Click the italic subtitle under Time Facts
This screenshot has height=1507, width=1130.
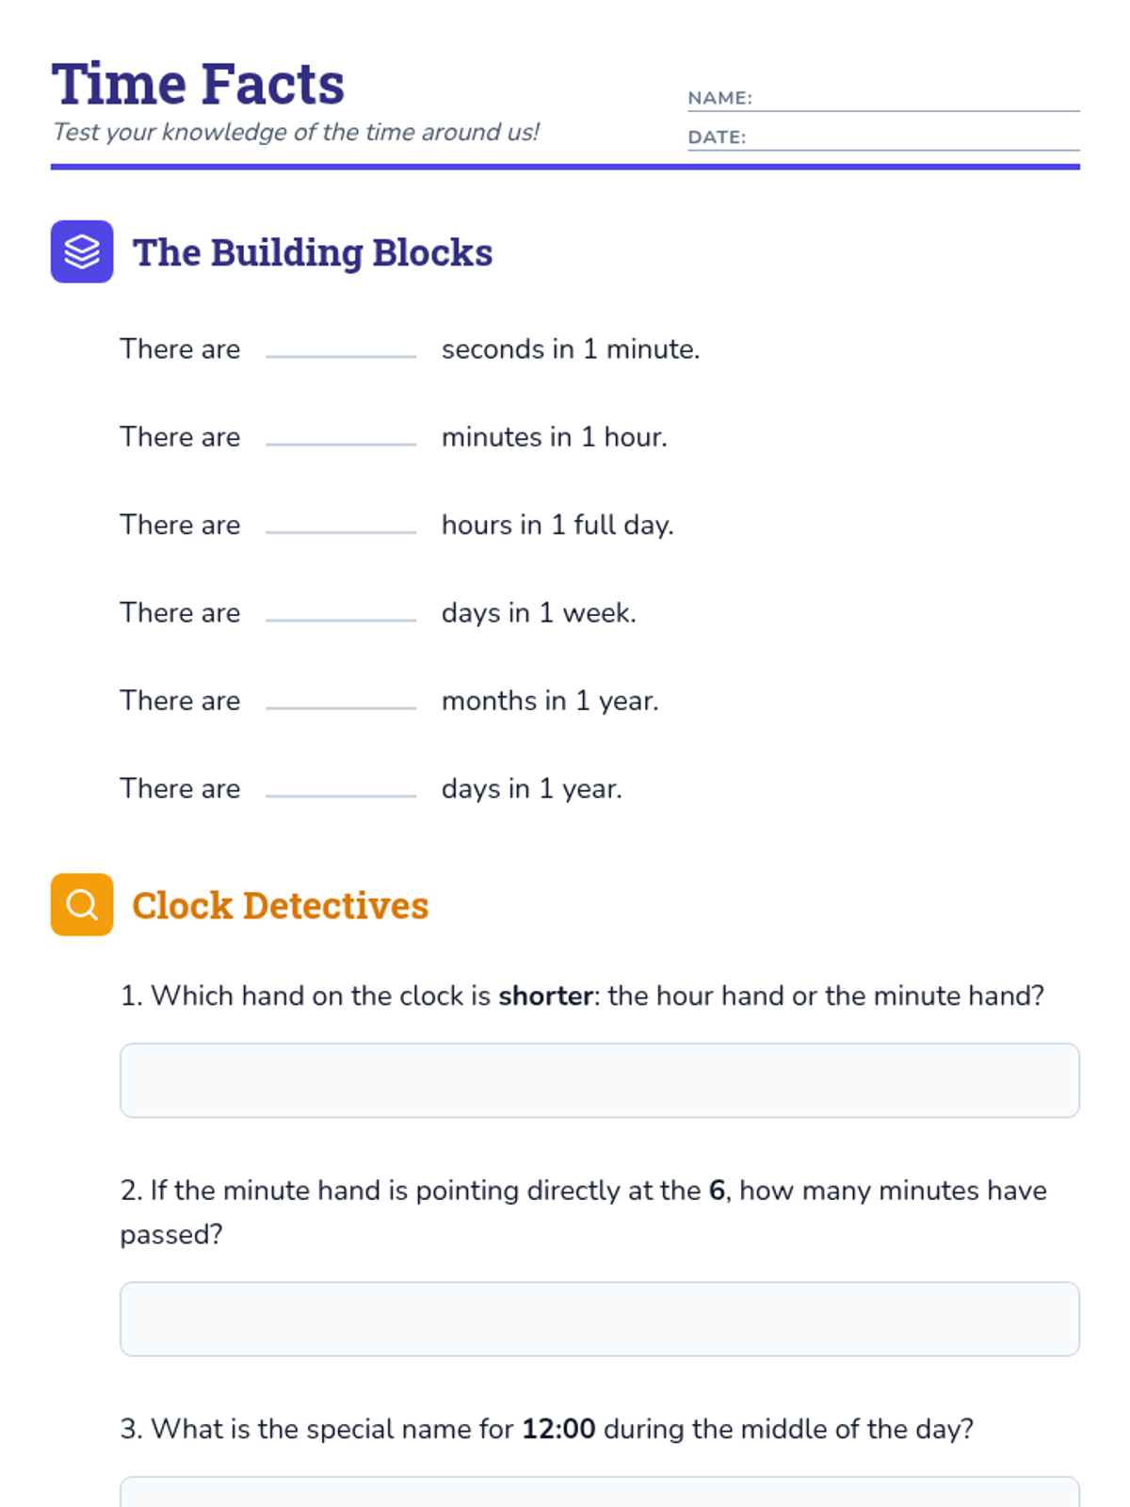point(296,132)
